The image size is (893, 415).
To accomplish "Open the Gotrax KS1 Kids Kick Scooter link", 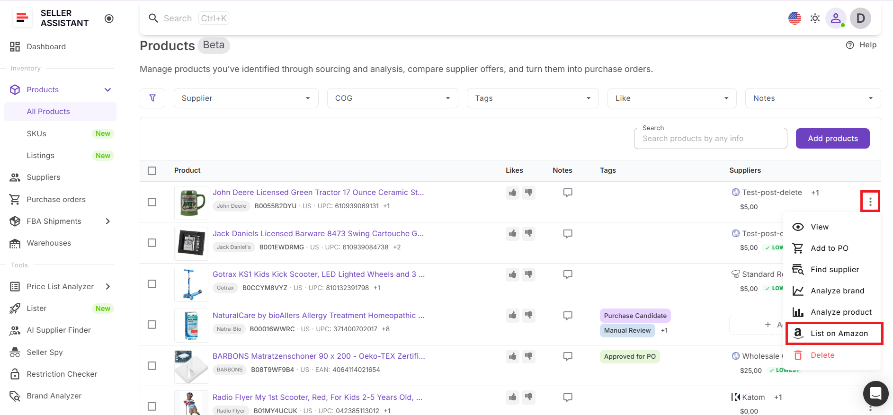I will pos(319,274).
